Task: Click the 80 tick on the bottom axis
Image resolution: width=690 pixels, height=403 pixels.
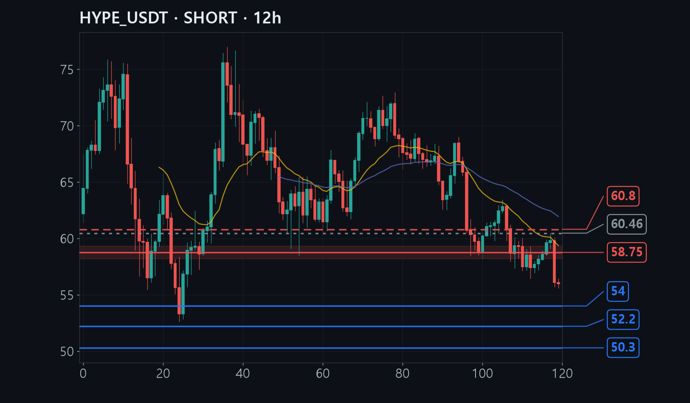Action: tap(403, 374)
